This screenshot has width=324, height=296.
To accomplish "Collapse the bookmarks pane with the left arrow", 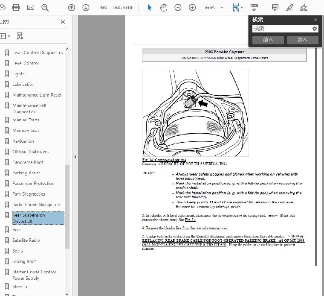I will click(x=75, y=157).
